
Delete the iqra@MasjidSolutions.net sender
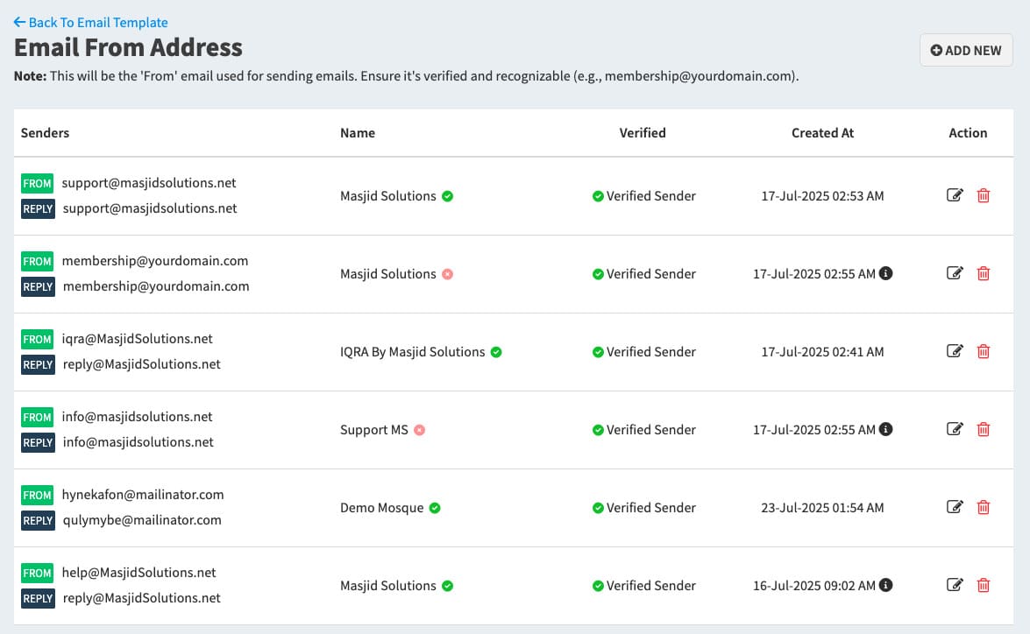click(x=984, y=351)
